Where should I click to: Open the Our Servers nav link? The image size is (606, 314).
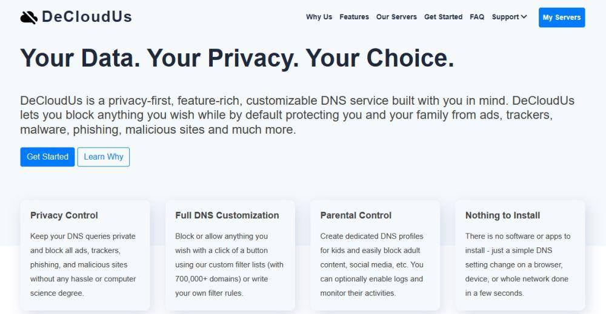396,17
